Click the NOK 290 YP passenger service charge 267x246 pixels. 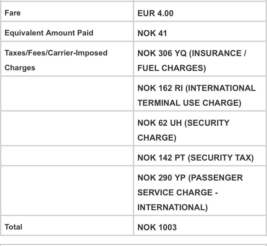tap(190, 192)
